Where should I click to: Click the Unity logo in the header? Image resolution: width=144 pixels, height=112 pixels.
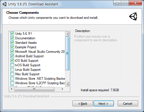(133, 16)
